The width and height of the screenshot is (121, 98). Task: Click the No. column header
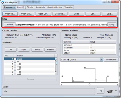pos(9,56)
